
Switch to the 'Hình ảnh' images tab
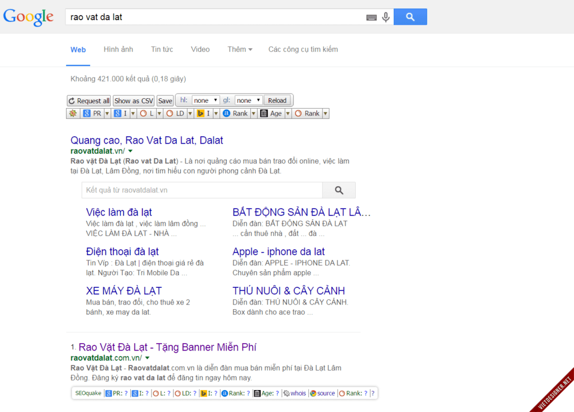118,49
